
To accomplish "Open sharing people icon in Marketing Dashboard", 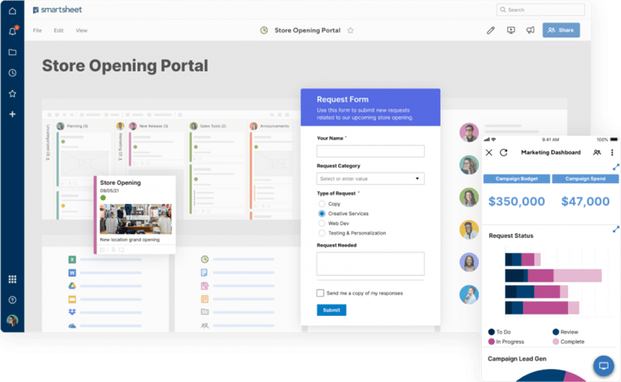I will (597, 152).
